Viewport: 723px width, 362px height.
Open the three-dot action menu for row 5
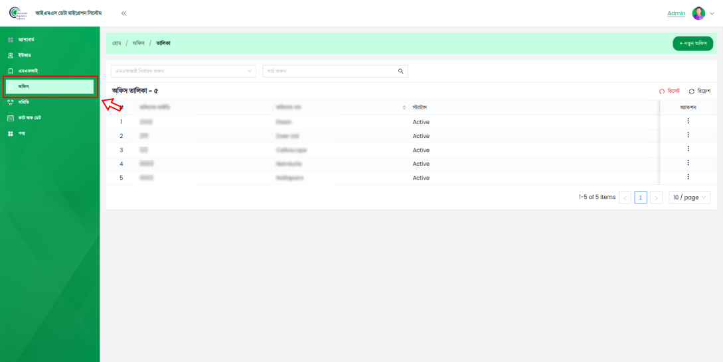tap(688, 177)
